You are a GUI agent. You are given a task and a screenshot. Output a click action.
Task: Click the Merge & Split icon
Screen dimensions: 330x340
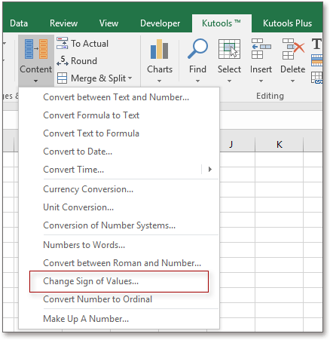point(62,78)
